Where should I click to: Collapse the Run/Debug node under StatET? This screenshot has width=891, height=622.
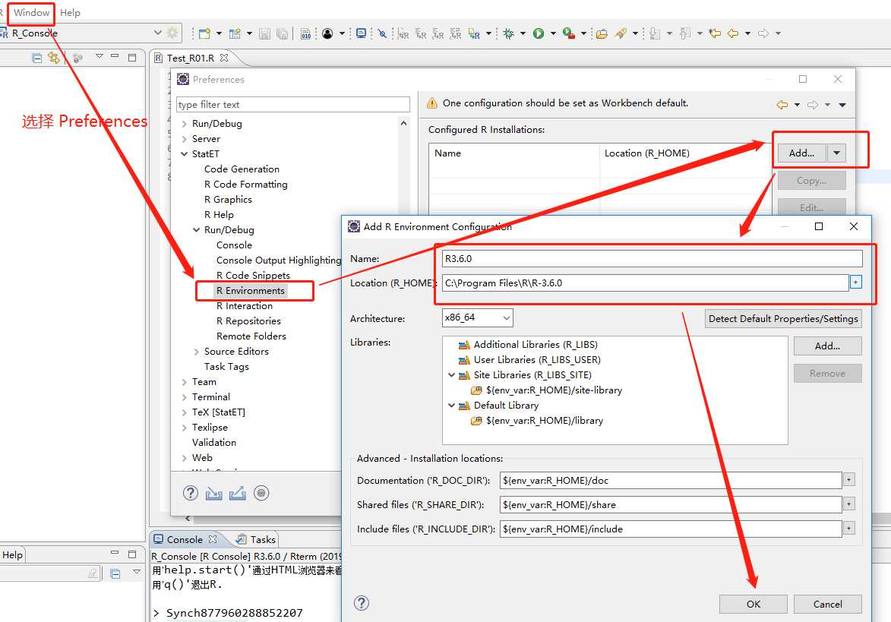(x=196, y=230)
